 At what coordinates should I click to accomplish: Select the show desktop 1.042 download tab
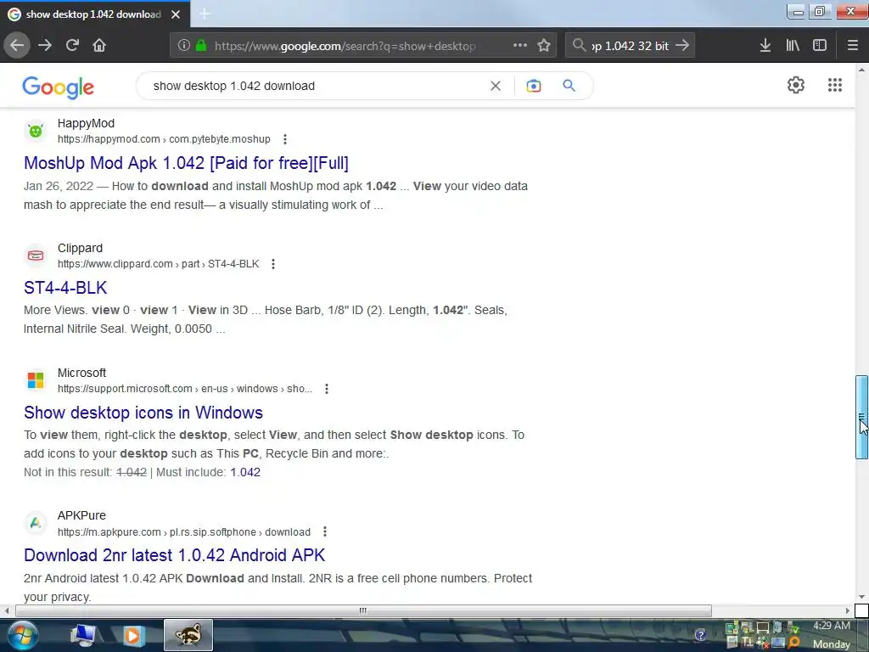point(93,14)
